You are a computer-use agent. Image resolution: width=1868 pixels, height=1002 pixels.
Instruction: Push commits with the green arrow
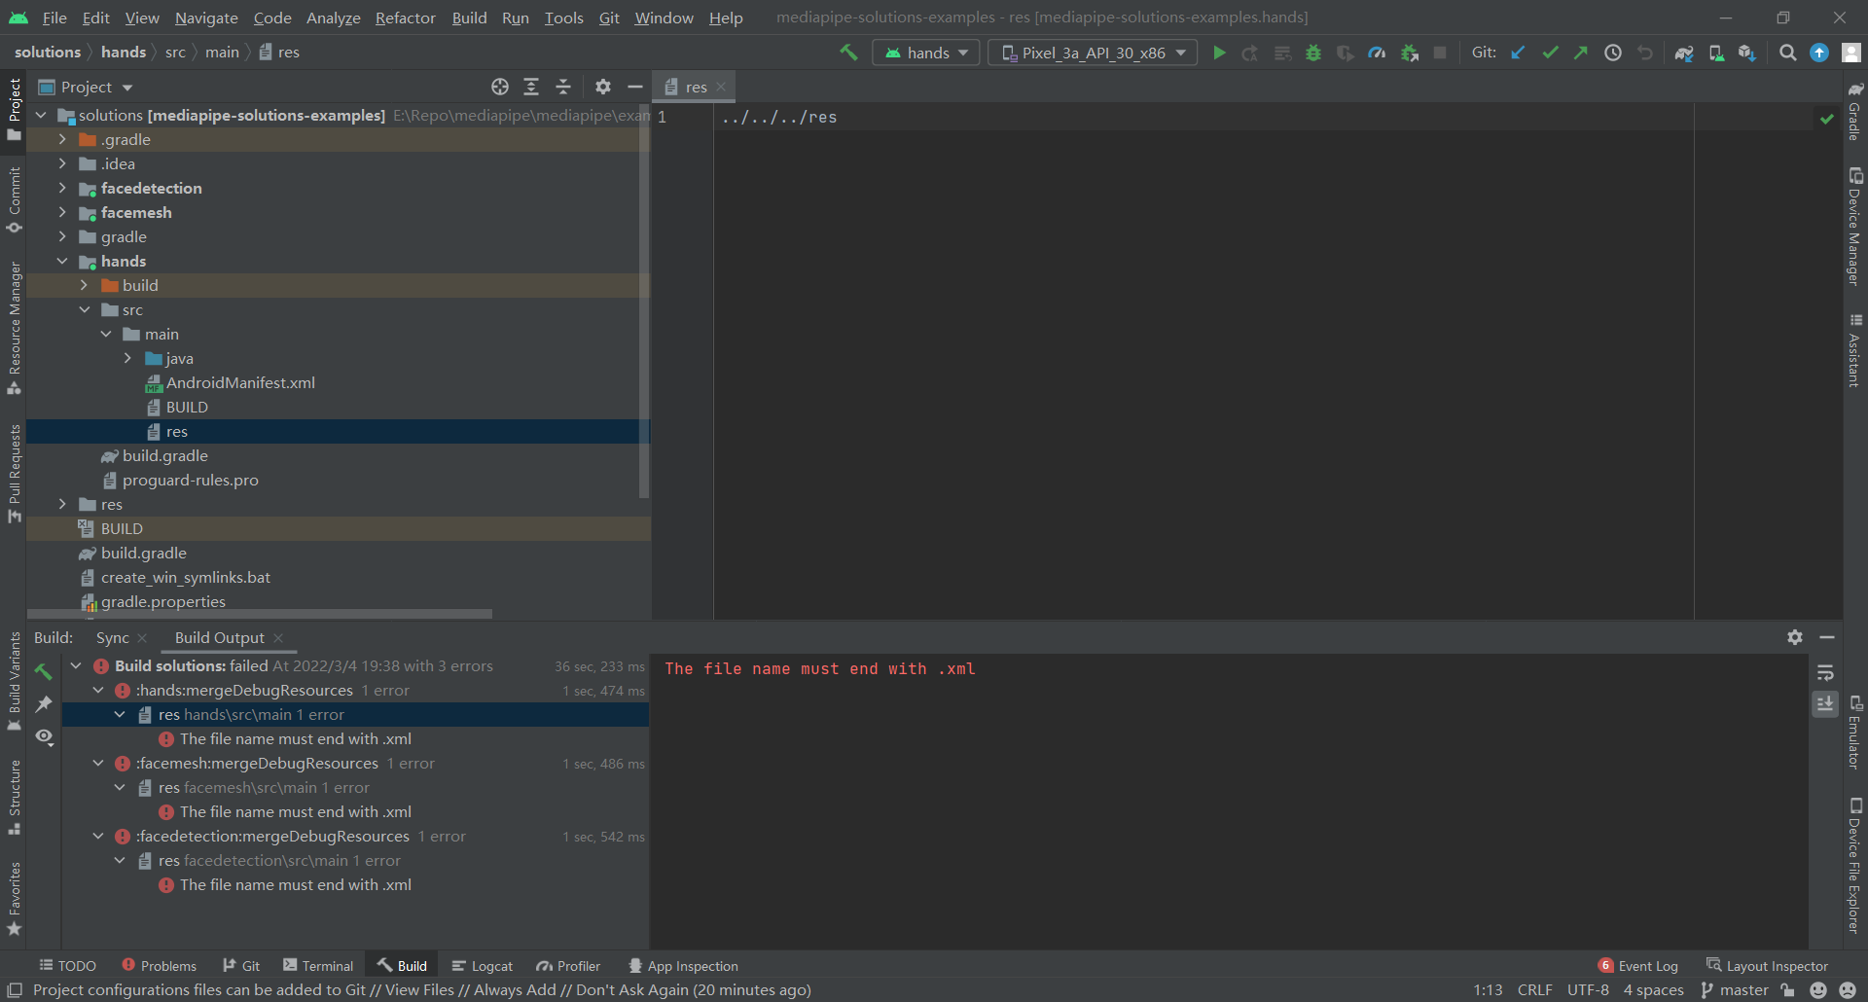[1580, 53]
